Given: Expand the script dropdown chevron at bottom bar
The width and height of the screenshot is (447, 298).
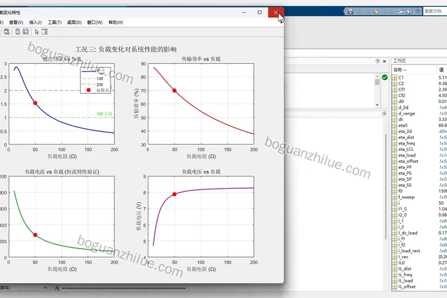Looking at the screenshot, I should tap(45, 287).
